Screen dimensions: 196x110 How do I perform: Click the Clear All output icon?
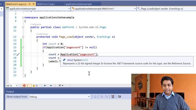coord(113,97)
